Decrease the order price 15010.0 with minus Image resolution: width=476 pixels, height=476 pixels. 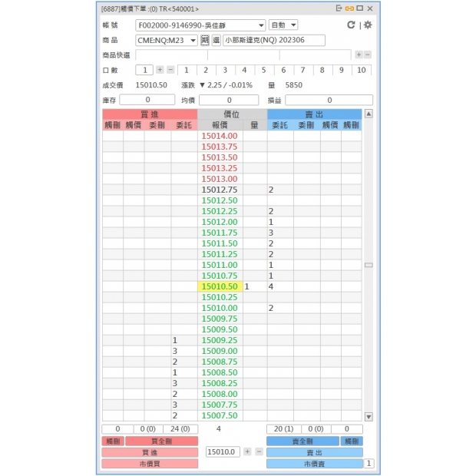(x=259, y=451)
